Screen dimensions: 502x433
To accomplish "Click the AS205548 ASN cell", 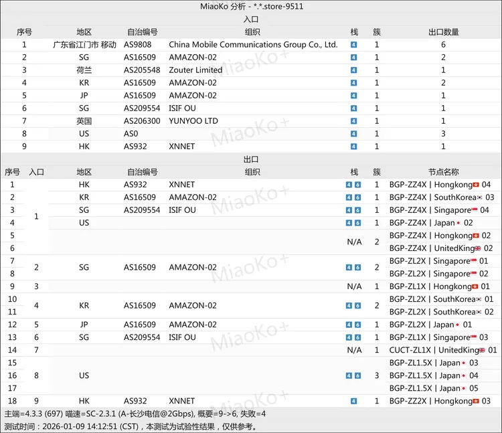I will 142,70.
